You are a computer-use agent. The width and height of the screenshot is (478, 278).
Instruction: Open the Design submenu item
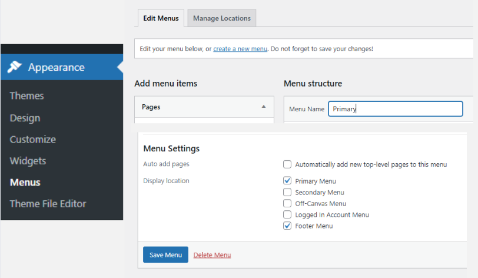tap(25, 118)
